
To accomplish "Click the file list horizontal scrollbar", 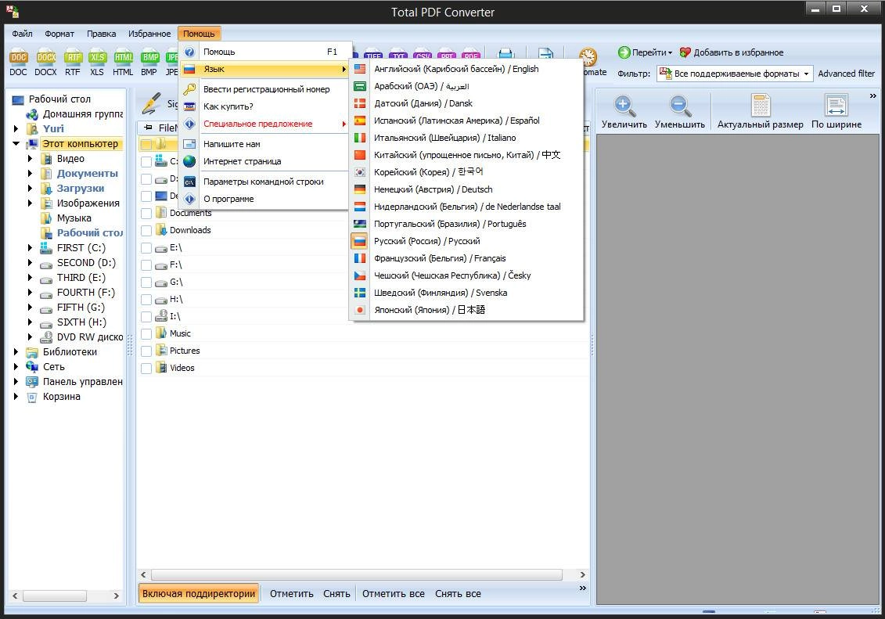I will (x=357, y=574).
